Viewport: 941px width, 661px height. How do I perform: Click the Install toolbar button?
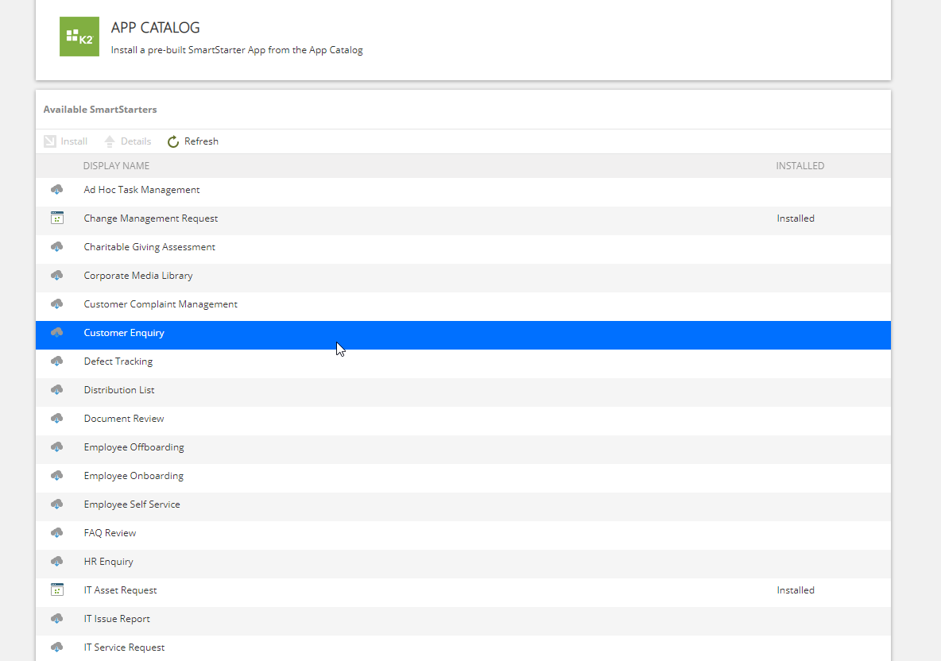point(66,141)
